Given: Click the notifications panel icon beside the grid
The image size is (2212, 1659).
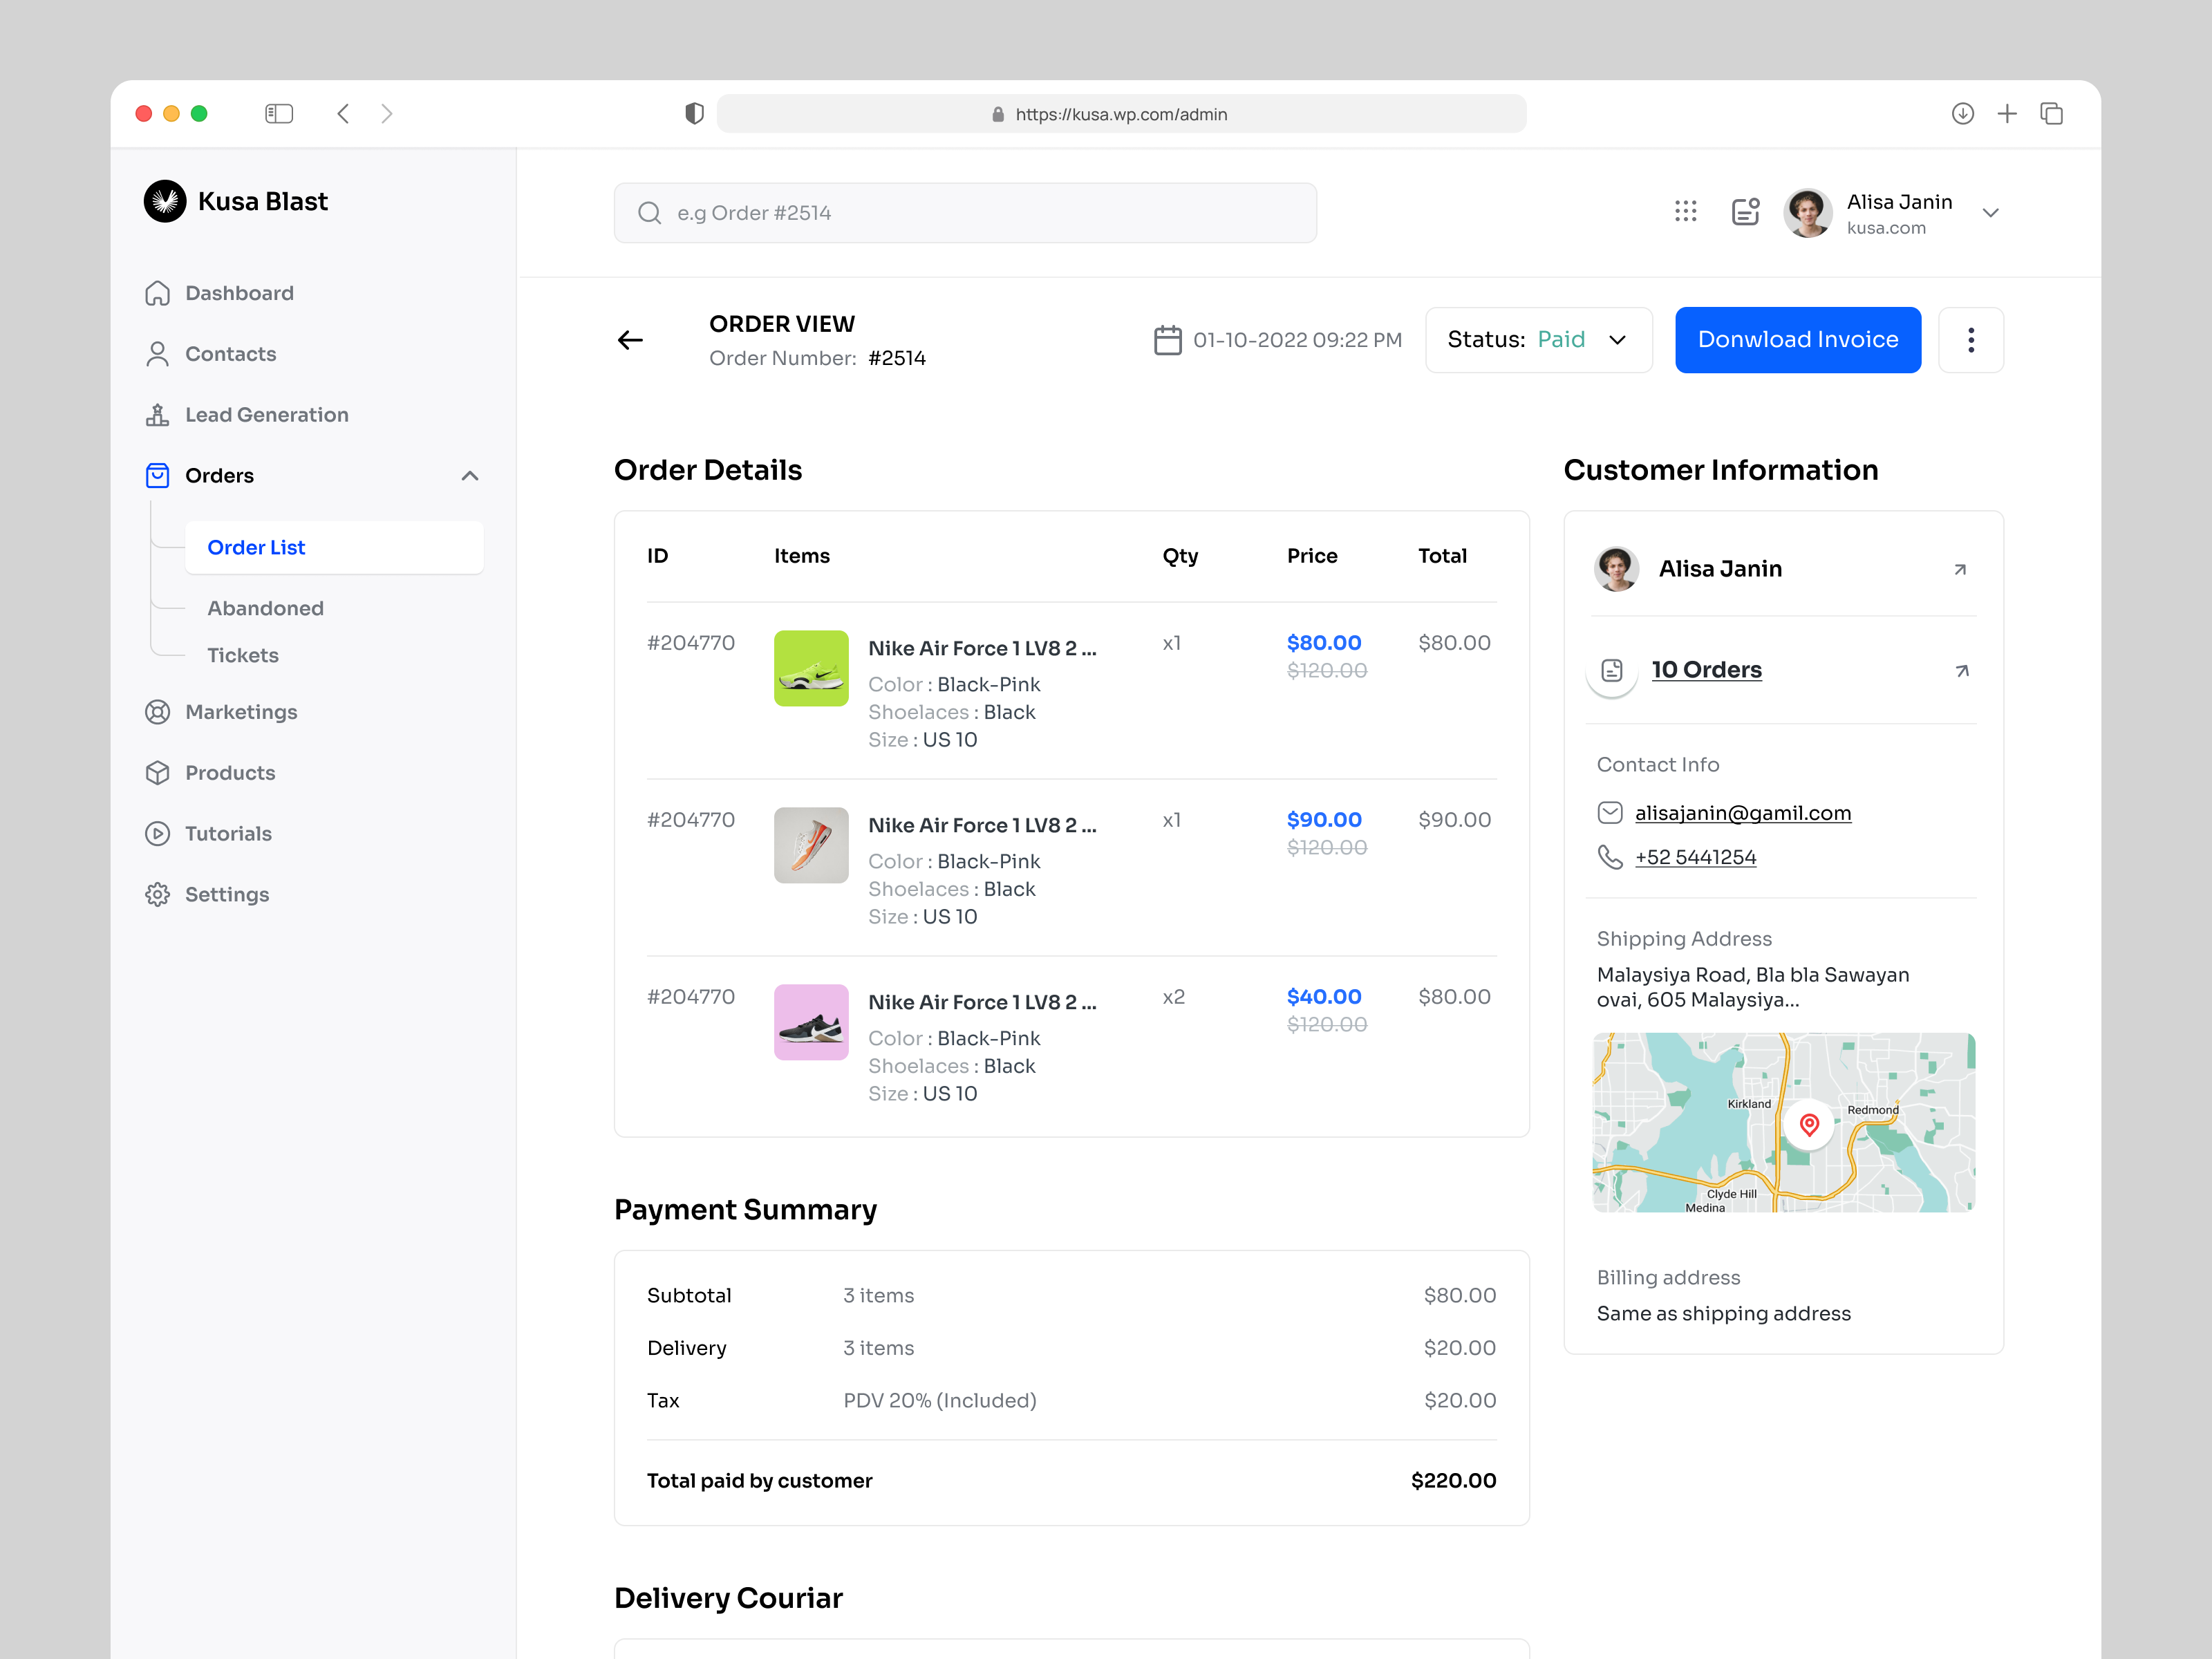Looking at the screenshot, I should click(x=1745, y=212).
